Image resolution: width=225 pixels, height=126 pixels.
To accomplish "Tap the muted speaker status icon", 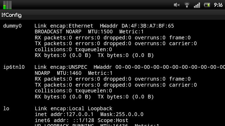I will pyautogui.click(x=177, y=5).
